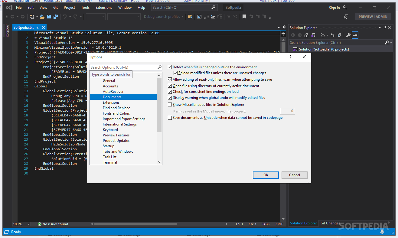The height and width of the screenshot is (238, 398).
Task: Click Solution Explorer Home icon
Action: [x=306, y=35]
